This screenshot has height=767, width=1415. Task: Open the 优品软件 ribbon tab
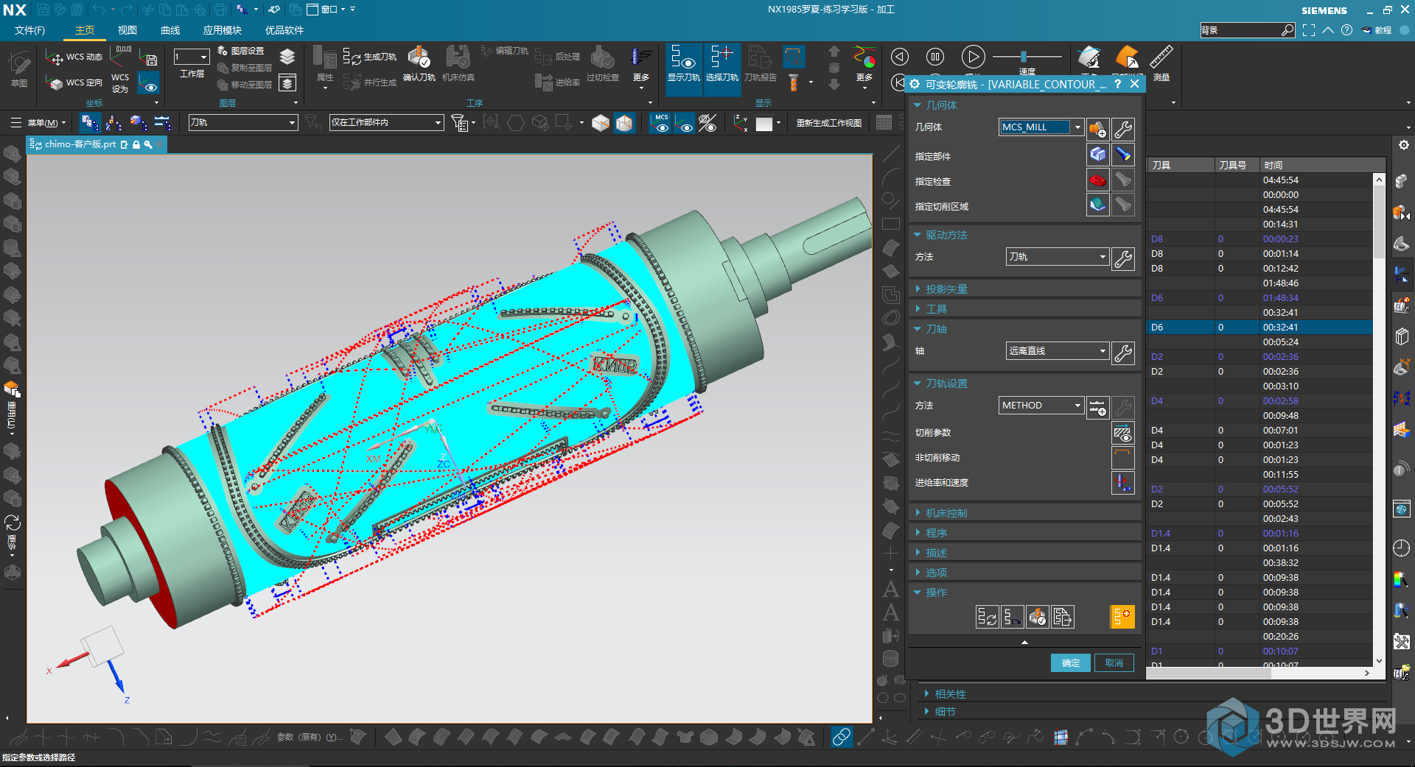coord(284,30)
